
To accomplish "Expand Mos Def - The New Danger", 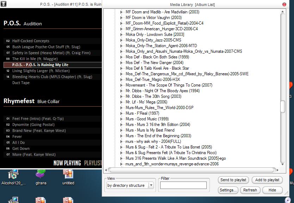I will click(x=121, y=63).
